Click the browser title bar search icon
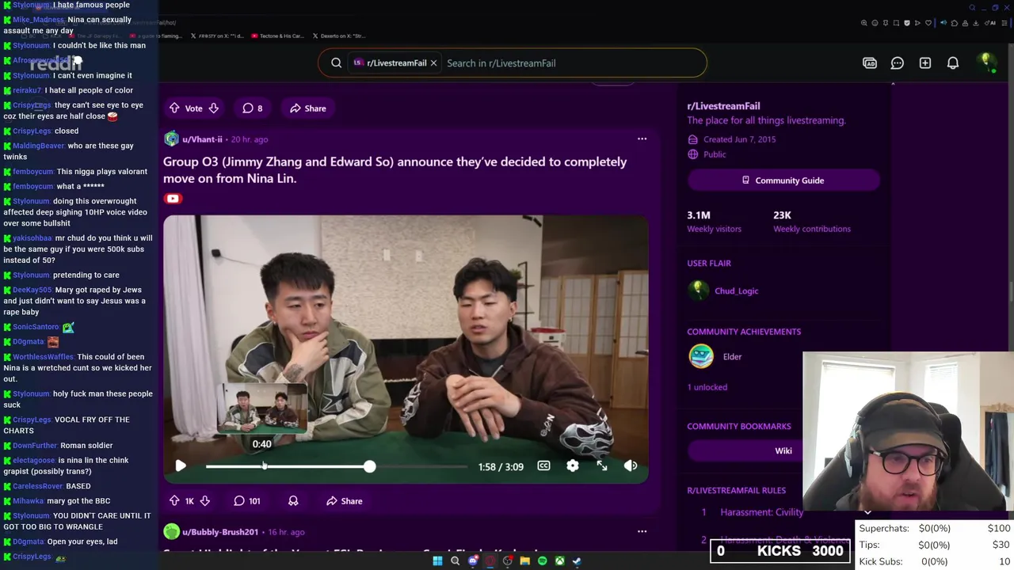Viewport: 1014px width, 570px height. pos(972,8)
